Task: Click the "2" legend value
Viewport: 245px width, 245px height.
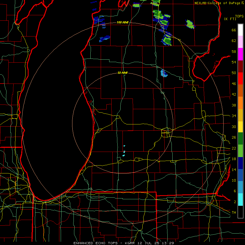Action: pyautogui.click(x=235, y=202)
